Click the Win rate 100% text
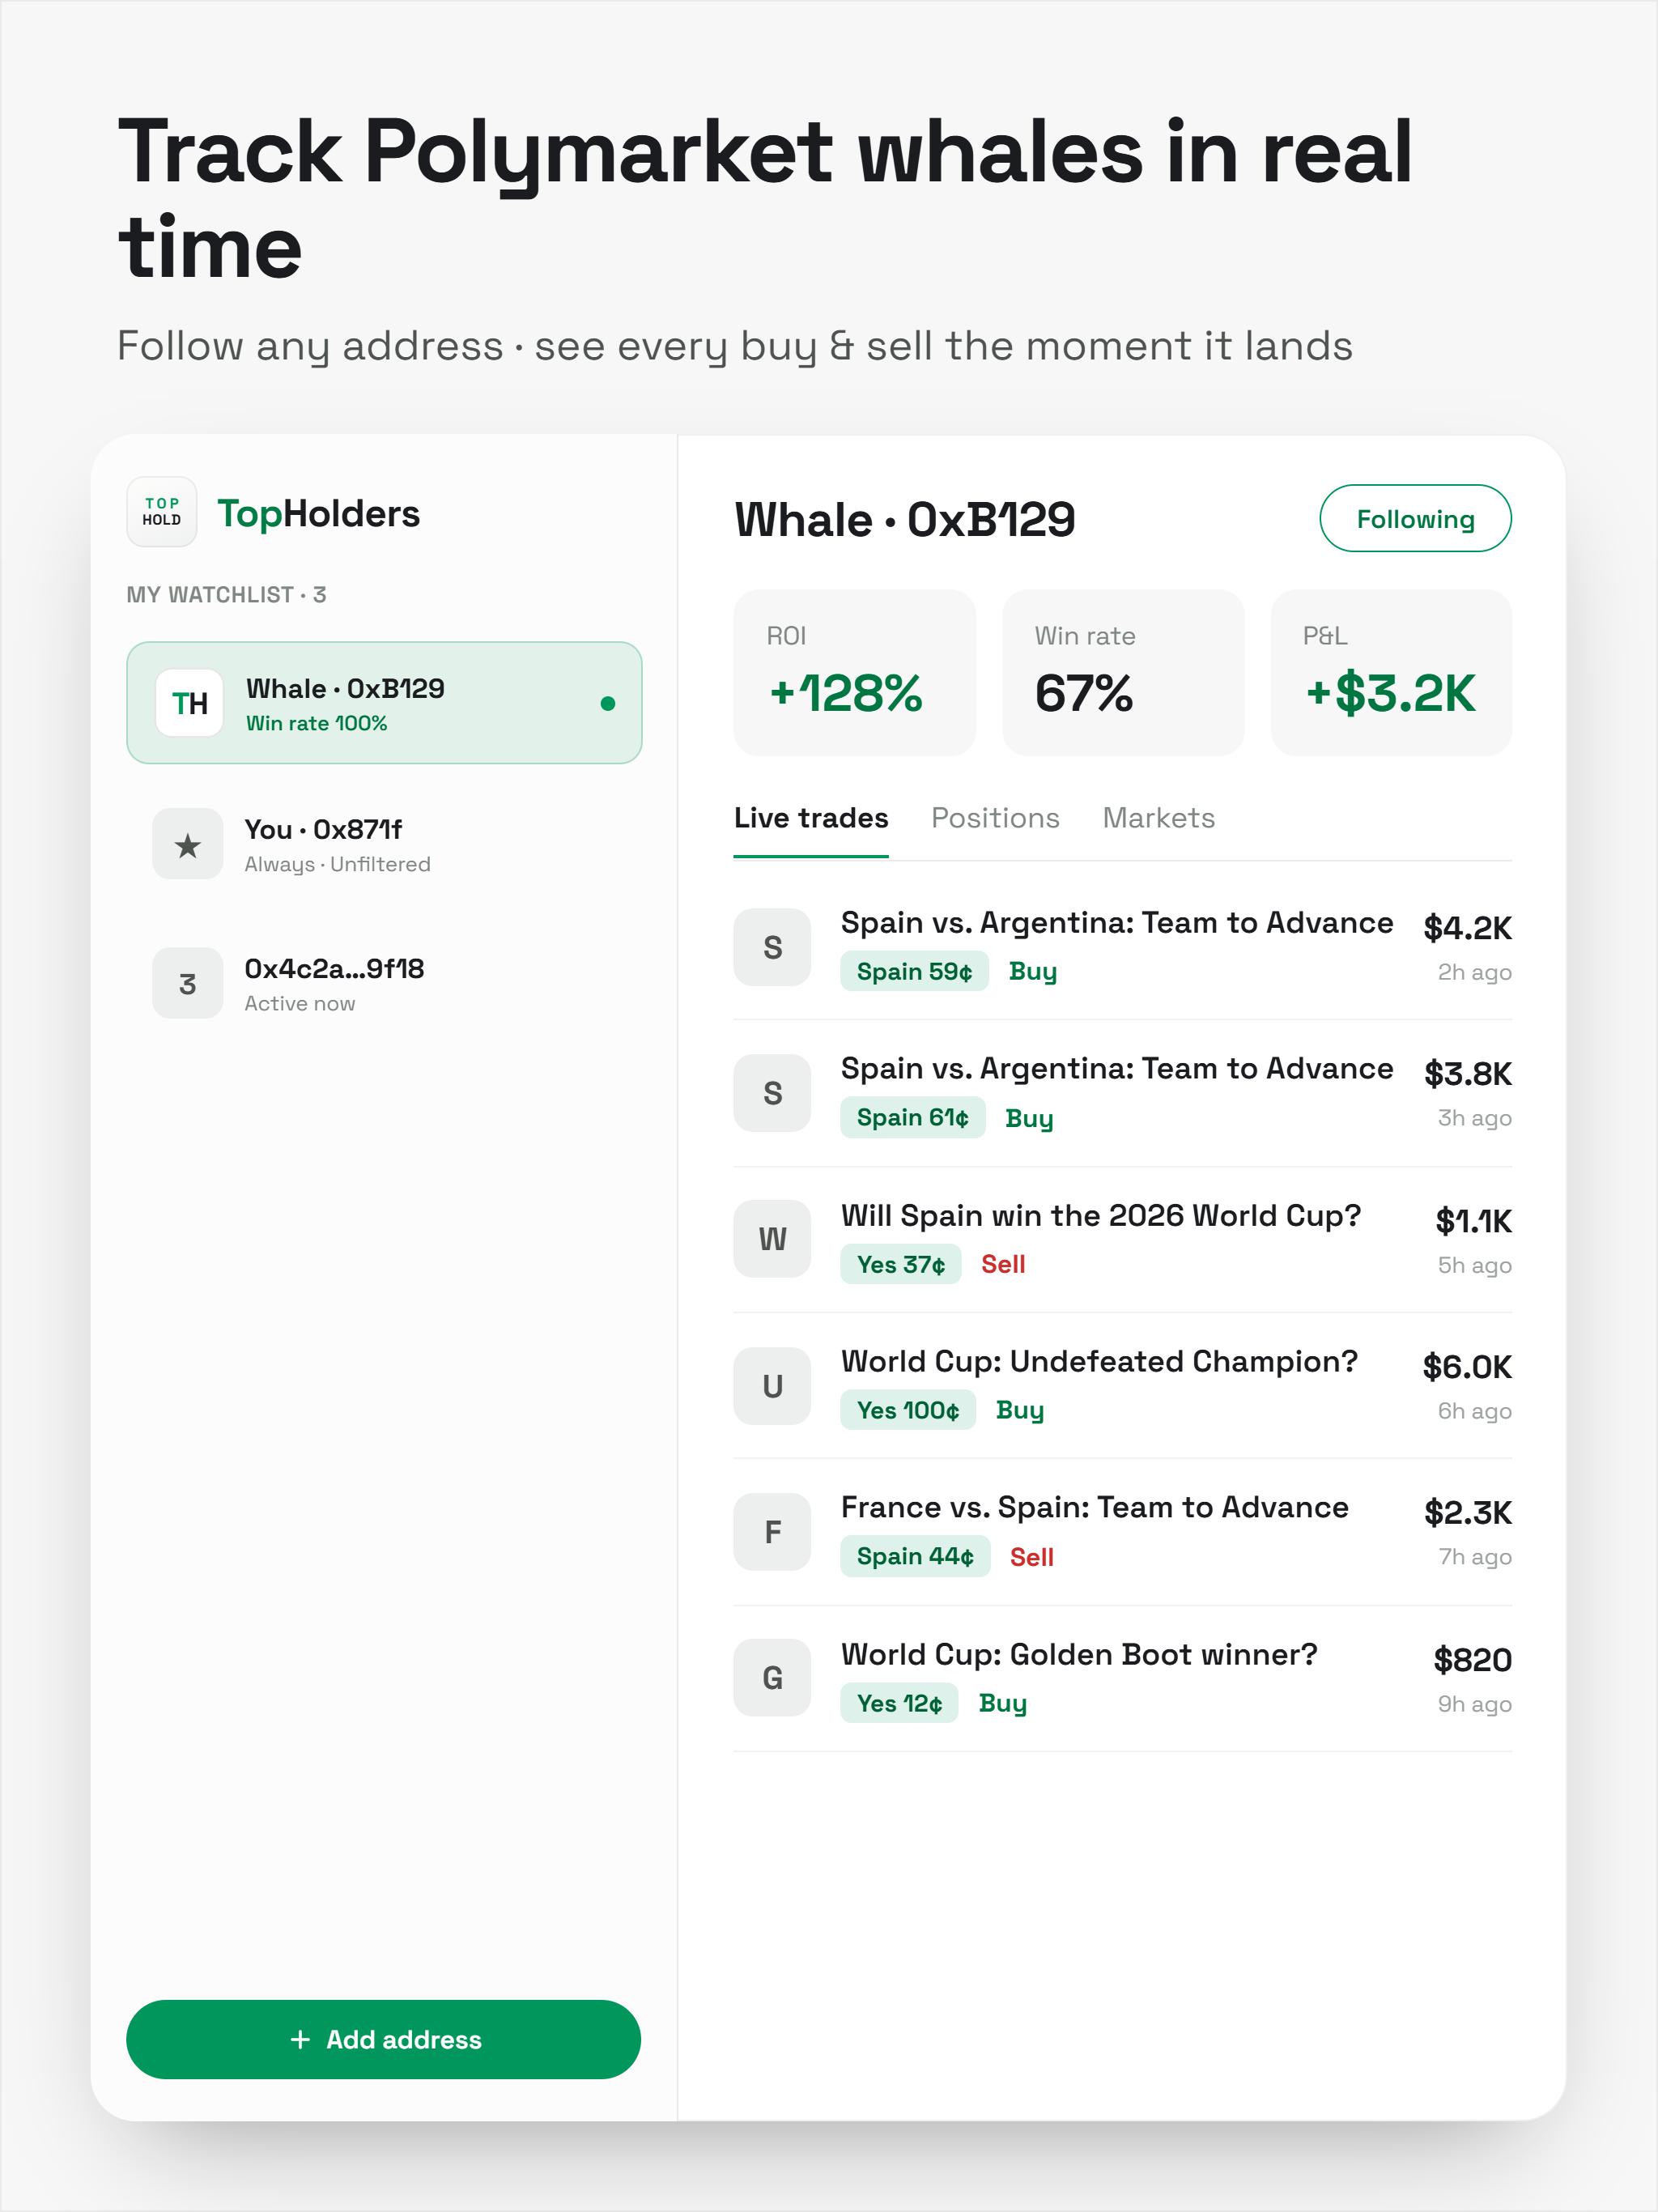The width and height of the screenshot is (1658, 2212). [316, 723]
